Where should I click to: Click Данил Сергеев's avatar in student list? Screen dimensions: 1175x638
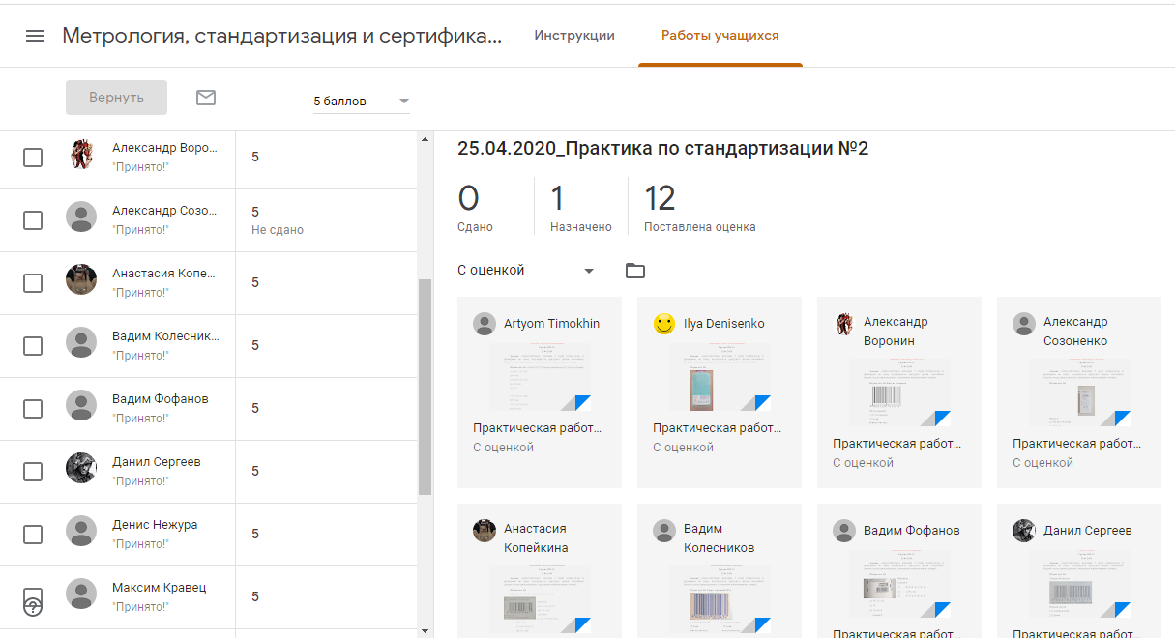pyautogui.click(x=81, y=470)
